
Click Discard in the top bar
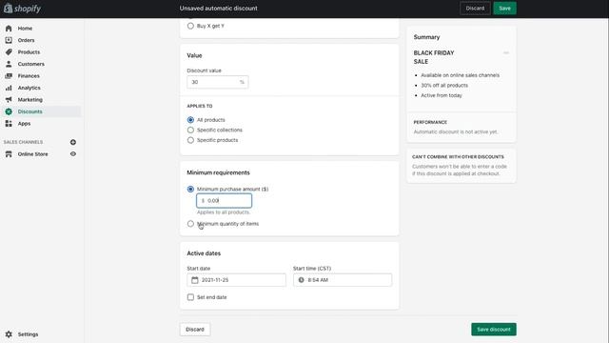(475, 9)
